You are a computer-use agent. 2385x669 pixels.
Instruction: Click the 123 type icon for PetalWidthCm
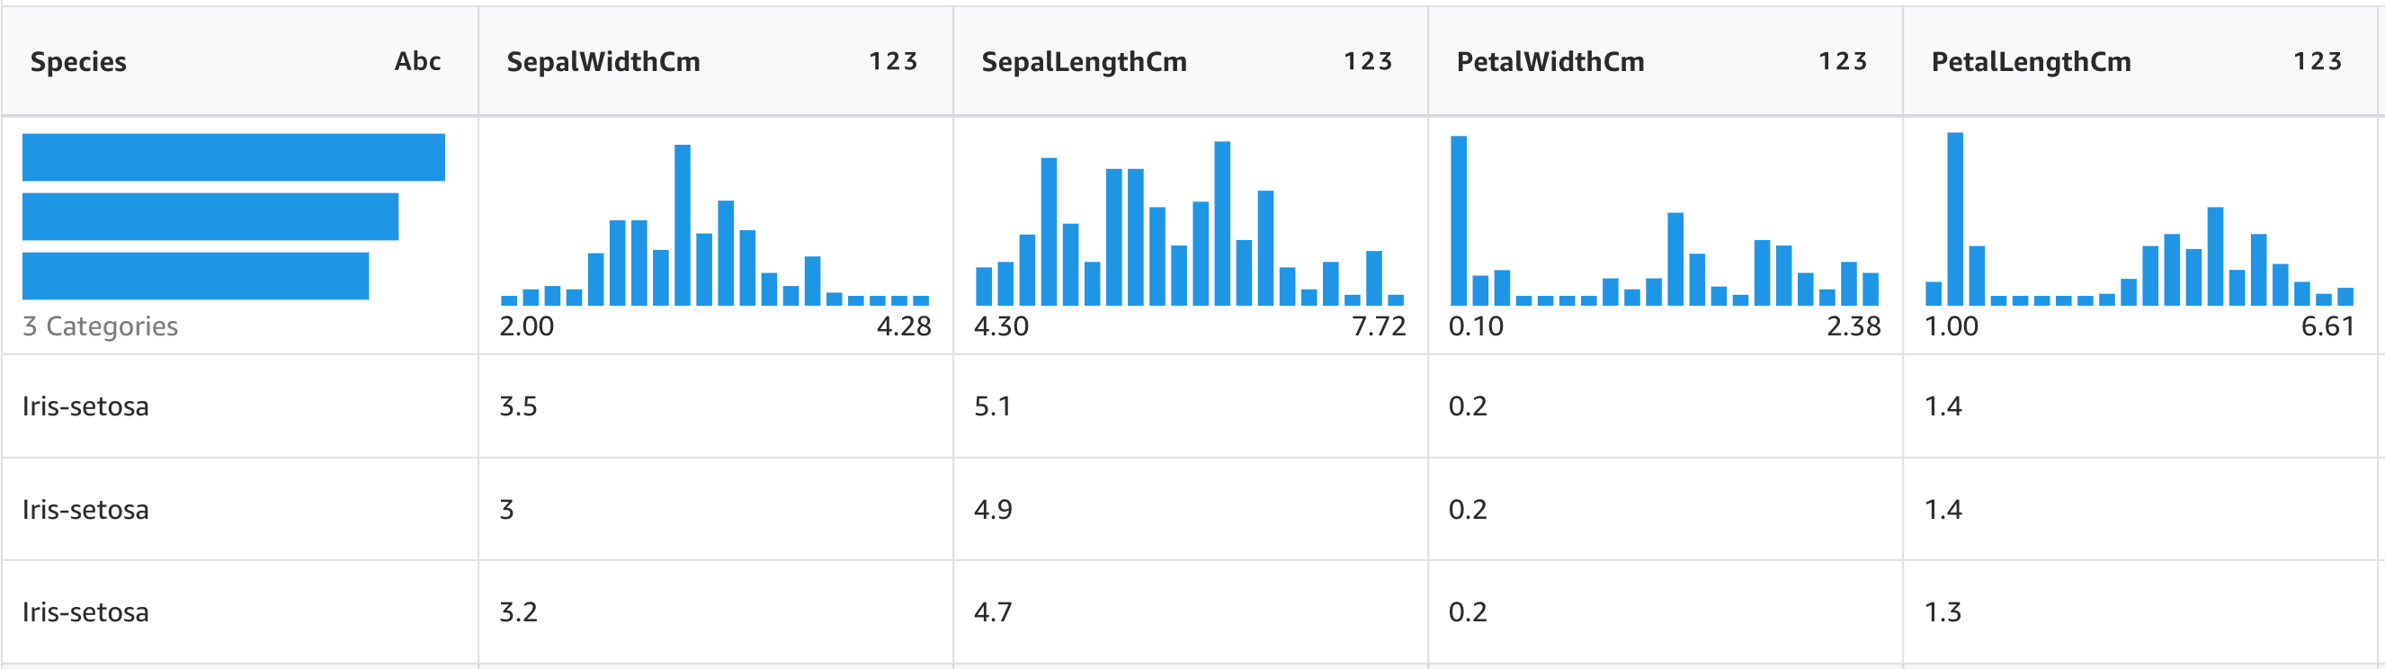(1843, 61)
